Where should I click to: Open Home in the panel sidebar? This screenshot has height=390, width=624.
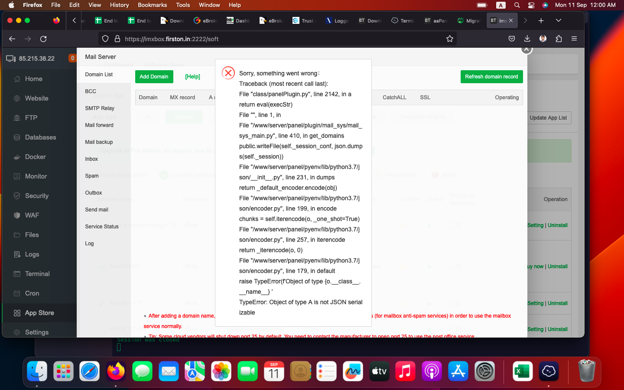[x=34, y=79]
